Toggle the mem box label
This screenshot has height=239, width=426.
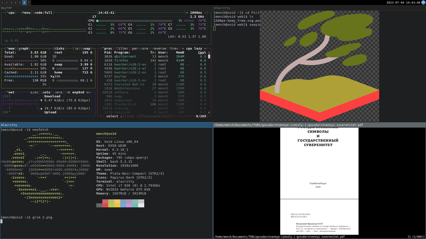click(x=11, y=48)
